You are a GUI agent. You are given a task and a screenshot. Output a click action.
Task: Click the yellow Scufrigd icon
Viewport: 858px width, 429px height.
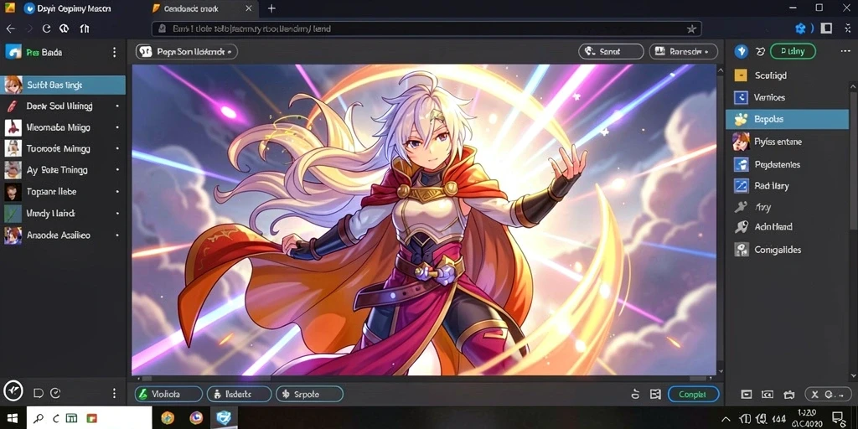click(741, 75)
